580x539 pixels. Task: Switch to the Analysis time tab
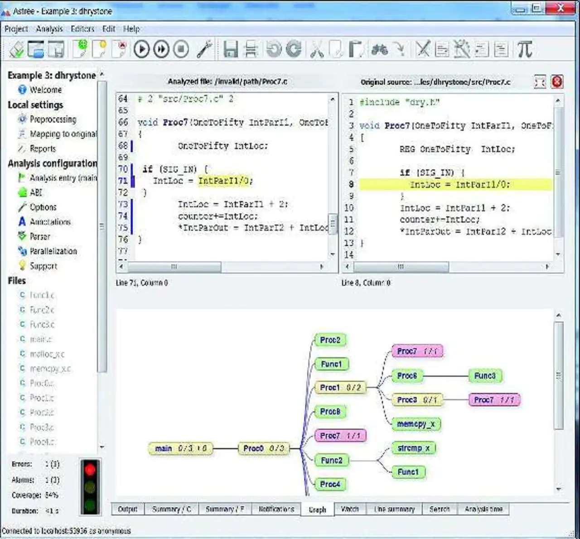483,509
